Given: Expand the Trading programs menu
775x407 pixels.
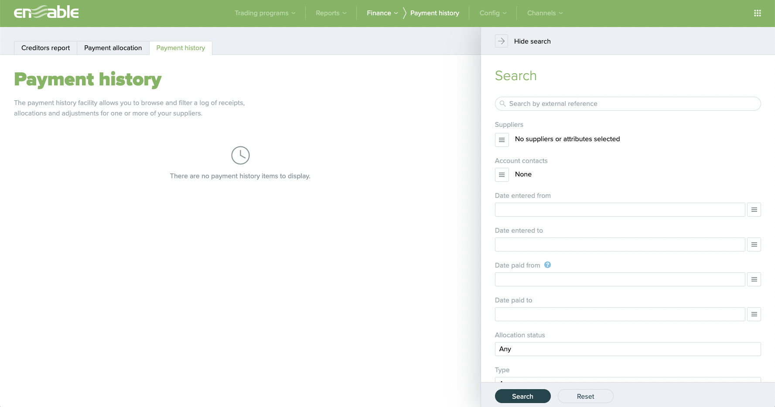Looking at the screenshot, I should [265, 13].
